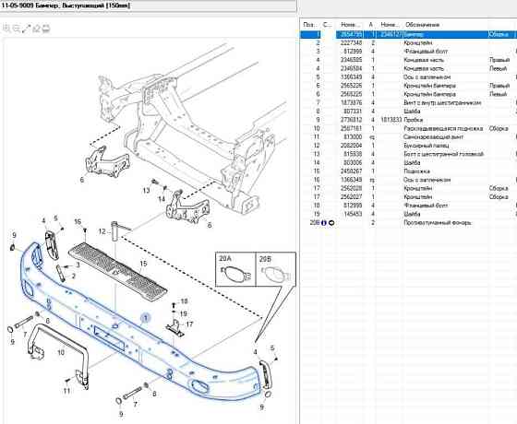Select the 20A fog lamp thumbnail
517x424 pixels.
coord(235,269)
